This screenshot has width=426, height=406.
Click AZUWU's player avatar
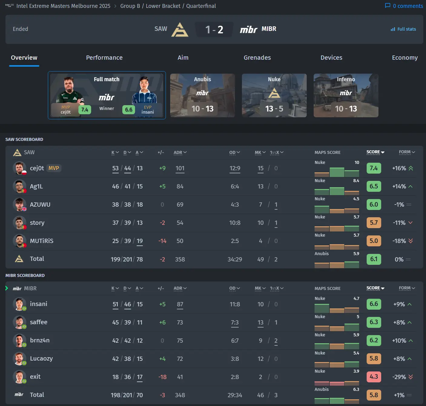(x=20, y=205)
